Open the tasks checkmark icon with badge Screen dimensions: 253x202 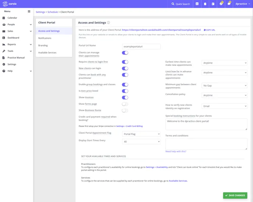[221, 4]
